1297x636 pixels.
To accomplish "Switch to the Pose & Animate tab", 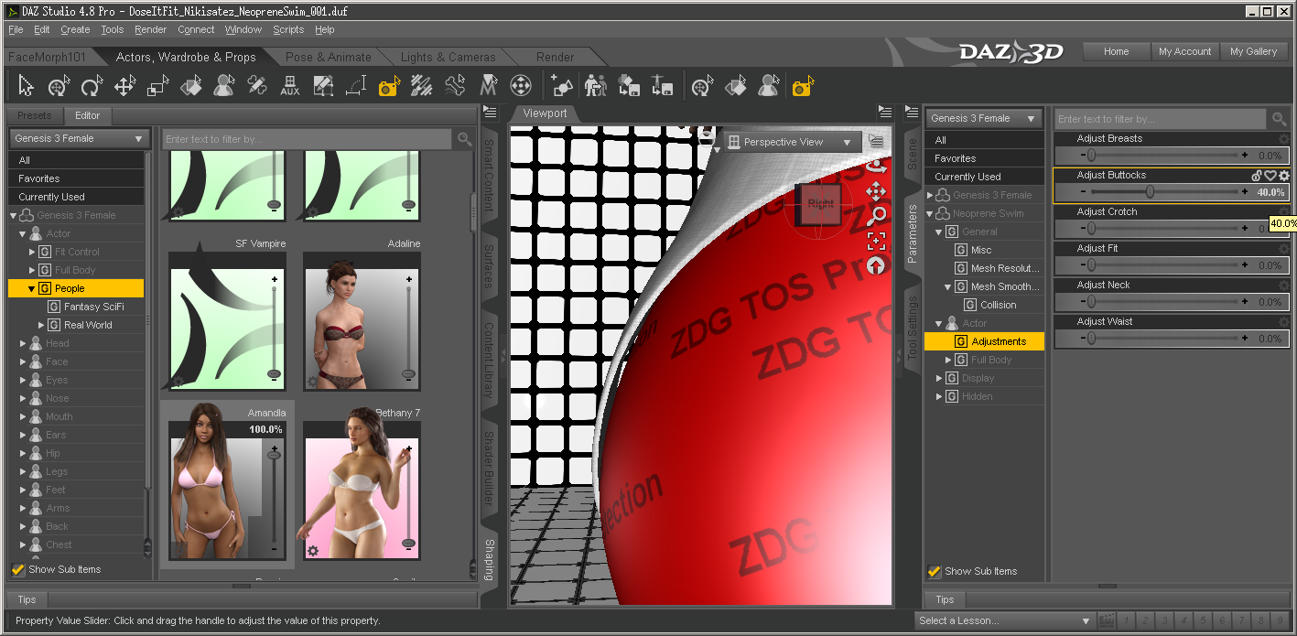I will (x=328, y=57).
